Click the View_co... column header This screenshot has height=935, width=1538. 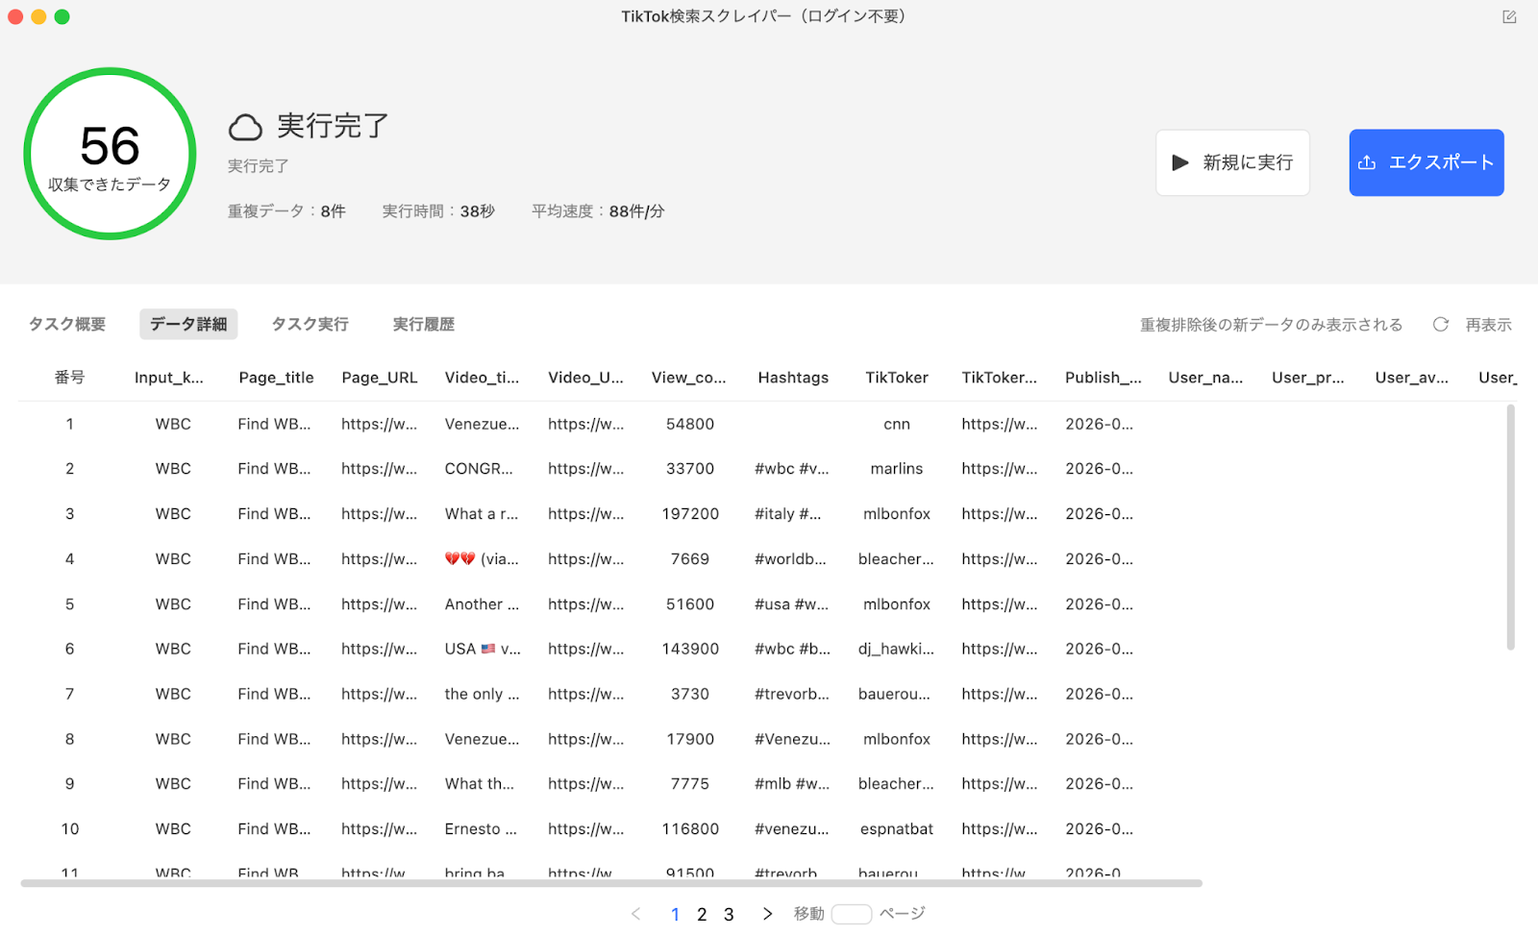[x=688, y=378]
